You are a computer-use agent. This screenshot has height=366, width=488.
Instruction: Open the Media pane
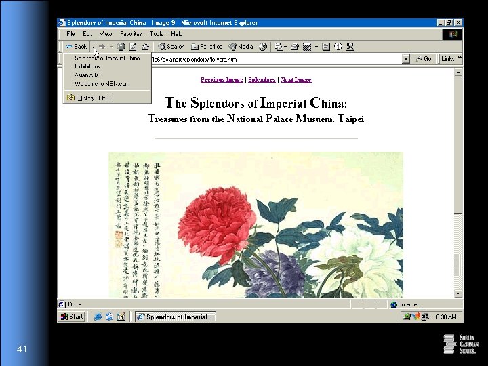pyautogui.click(x=241, y=47)
